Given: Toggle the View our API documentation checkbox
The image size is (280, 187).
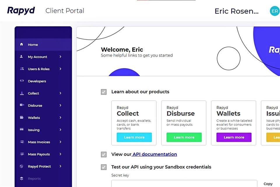Looking at the screenshot, I should pos(104,155).
